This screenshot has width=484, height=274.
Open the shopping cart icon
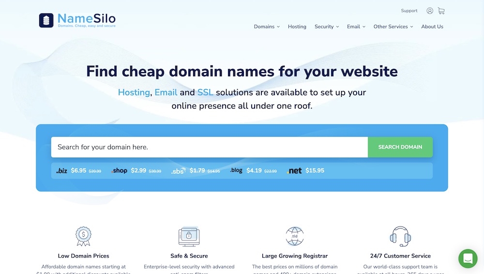(441, 11)
